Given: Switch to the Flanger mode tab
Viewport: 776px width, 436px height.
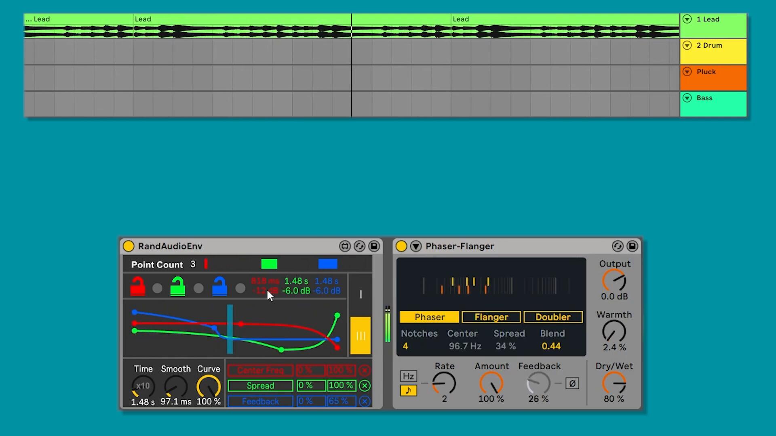Looking at the screenshot, I should 491,317.
